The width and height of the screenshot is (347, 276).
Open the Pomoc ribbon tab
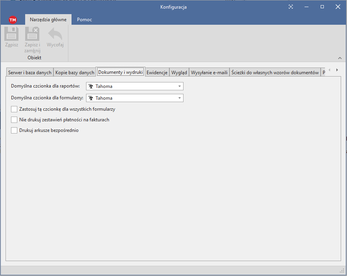pyautogui.click(x=84, y=20)
